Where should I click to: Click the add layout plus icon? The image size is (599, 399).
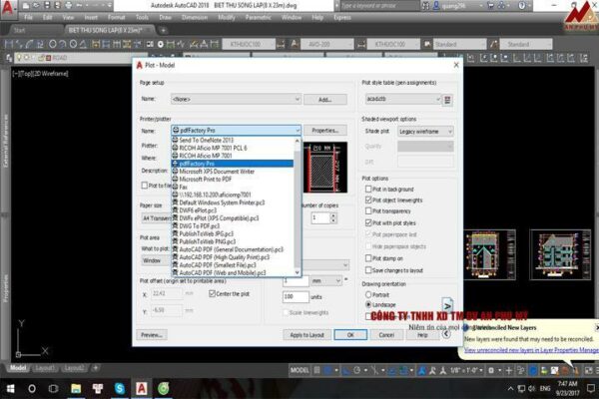[x=96, y=368]
